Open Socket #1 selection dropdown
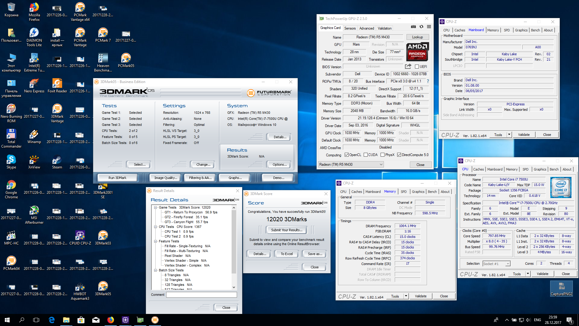This screenshot has width=579, height=326. coord(496,264)
